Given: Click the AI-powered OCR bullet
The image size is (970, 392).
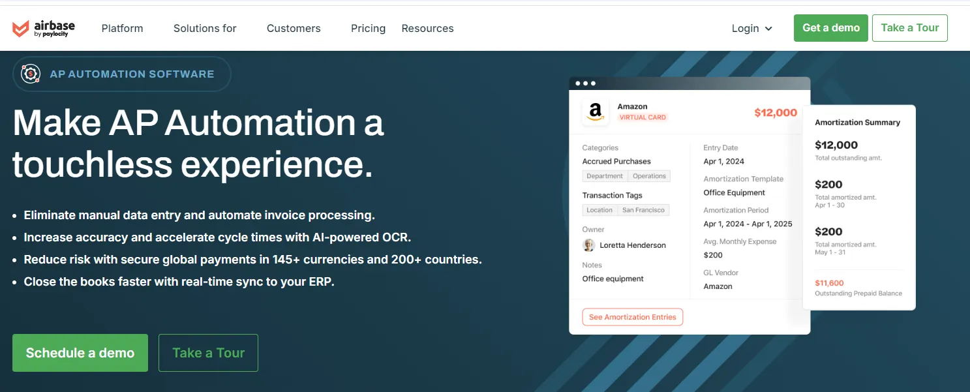Looking at the screenshot, I should pyautogui.click(x=218, y=237).
